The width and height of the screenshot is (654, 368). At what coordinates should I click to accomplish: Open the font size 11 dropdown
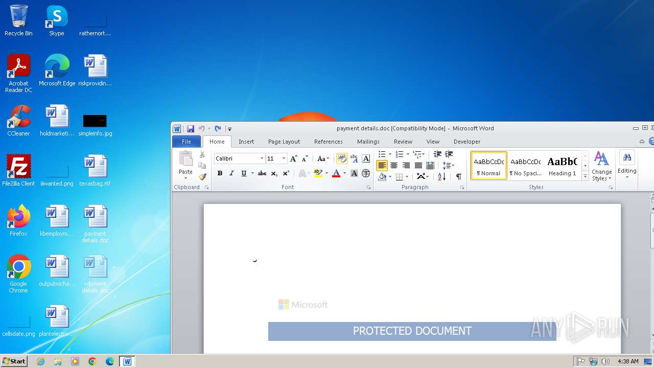click(x=284, y=158)
